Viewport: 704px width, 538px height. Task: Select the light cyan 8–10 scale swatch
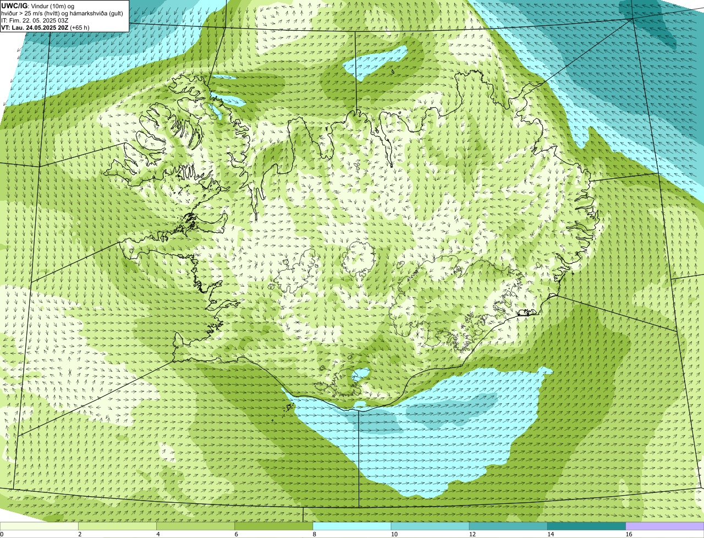coord(352,526)
